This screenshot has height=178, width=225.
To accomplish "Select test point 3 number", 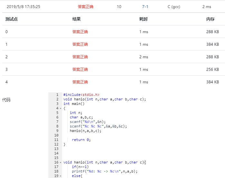I will (x=6, y=69).
